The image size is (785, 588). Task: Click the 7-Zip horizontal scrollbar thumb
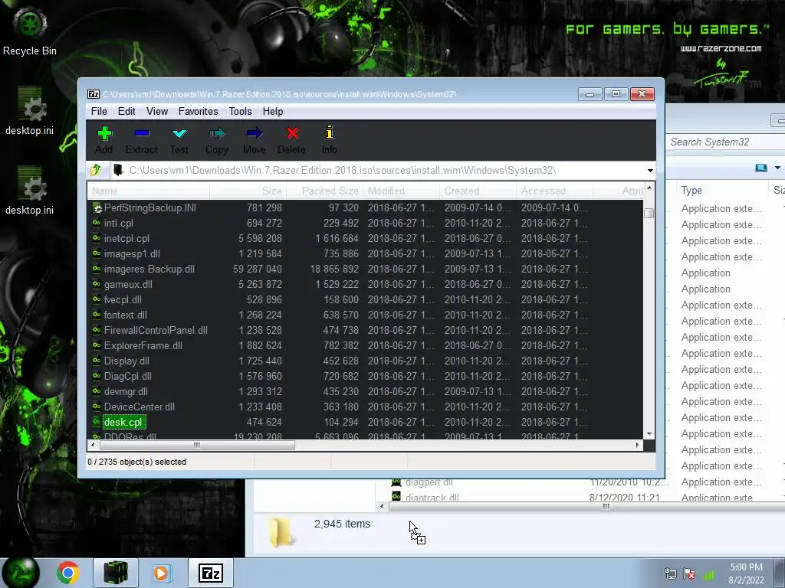197,445
